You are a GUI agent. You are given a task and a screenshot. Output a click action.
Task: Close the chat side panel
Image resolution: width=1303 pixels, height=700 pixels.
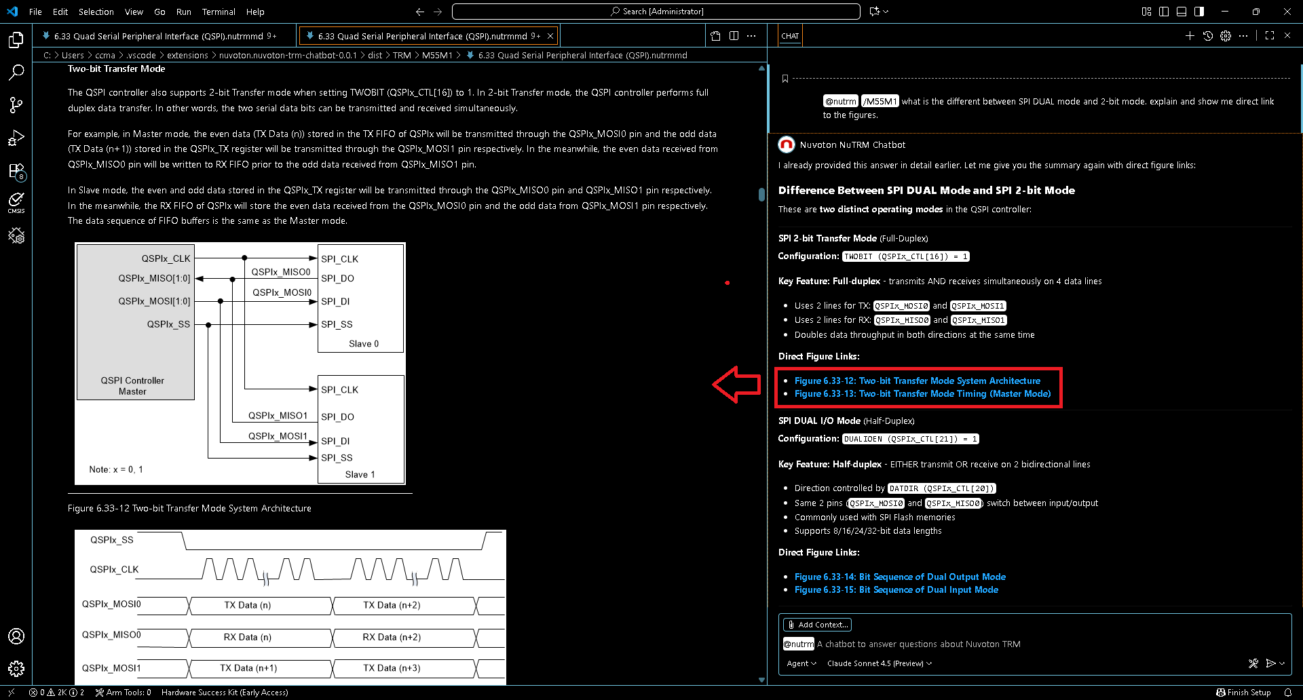point(1287,36)
